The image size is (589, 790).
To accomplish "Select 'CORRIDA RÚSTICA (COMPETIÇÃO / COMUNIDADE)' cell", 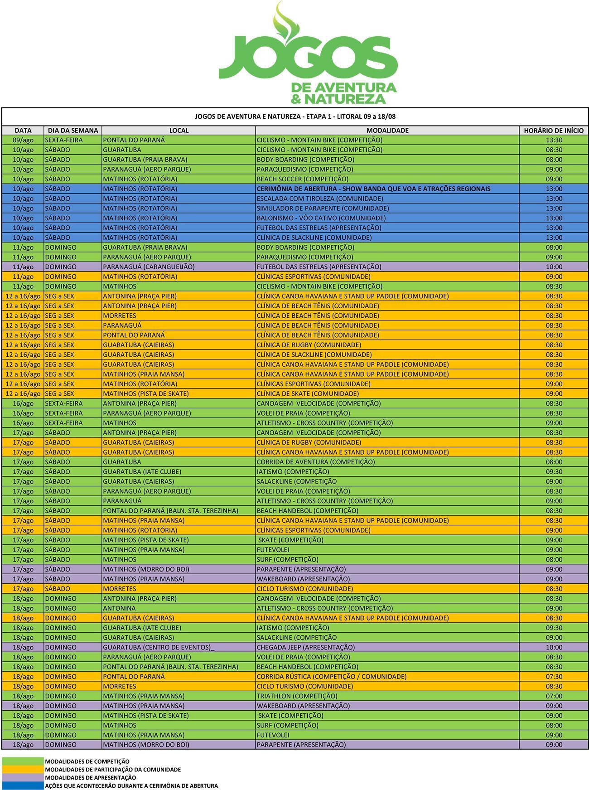I will pyautogui.click(x=387, y=676).
